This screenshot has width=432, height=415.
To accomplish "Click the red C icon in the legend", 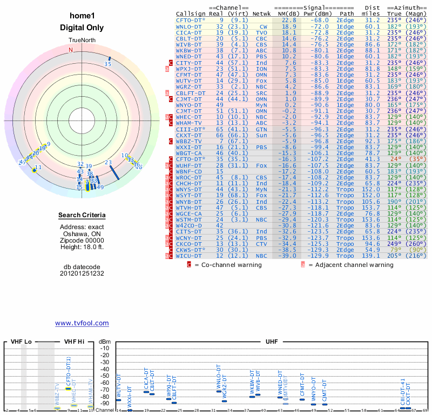I will [189, 265].
